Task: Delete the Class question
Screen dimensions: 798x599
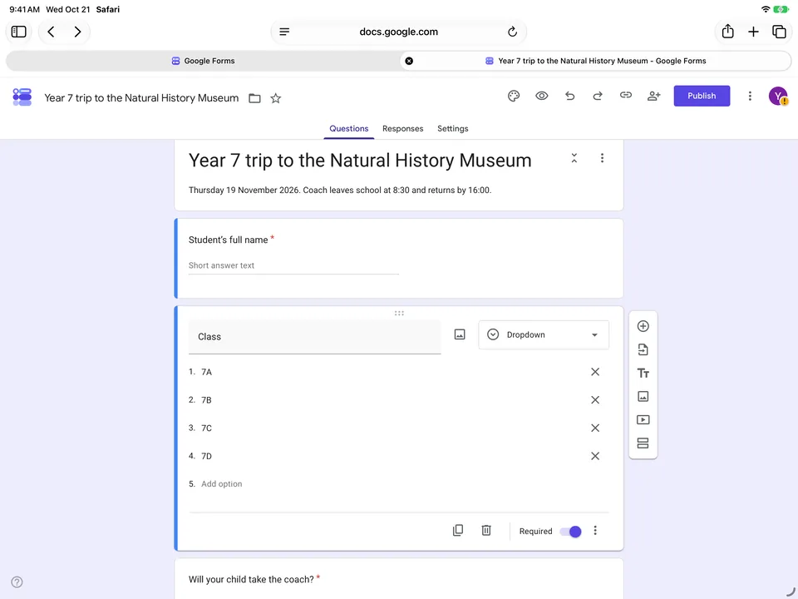Action: (x=486, y=530)
